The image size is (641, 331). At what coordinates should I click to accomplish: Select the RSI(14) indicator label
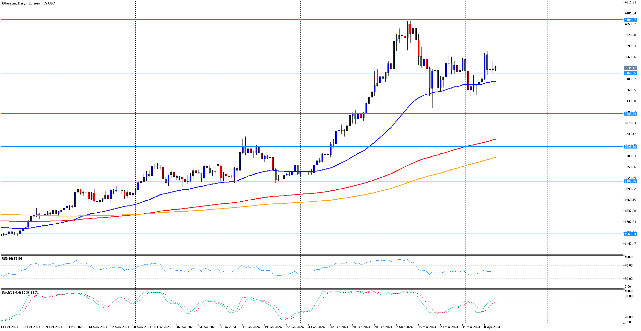pyautogui.click(x=11, y=259)
